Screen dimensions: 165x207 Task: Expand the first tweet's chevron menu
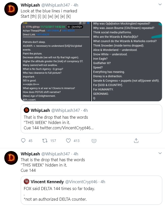tap(160, 5)
